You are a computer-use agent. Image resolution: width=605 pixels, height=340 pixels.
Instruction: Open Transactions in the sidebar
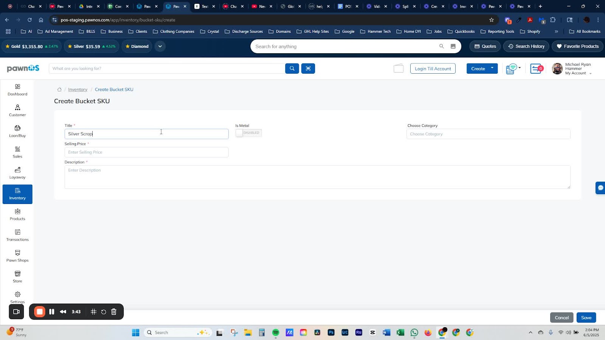coord(17,235)
